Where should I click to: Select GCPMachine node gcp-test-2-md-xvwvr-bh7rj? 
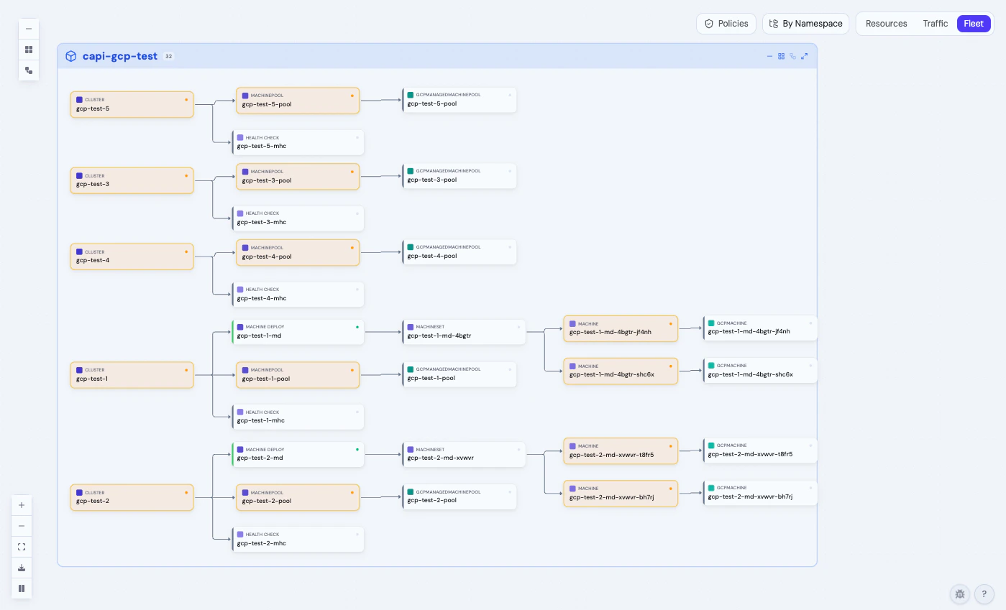pos(760,493)
